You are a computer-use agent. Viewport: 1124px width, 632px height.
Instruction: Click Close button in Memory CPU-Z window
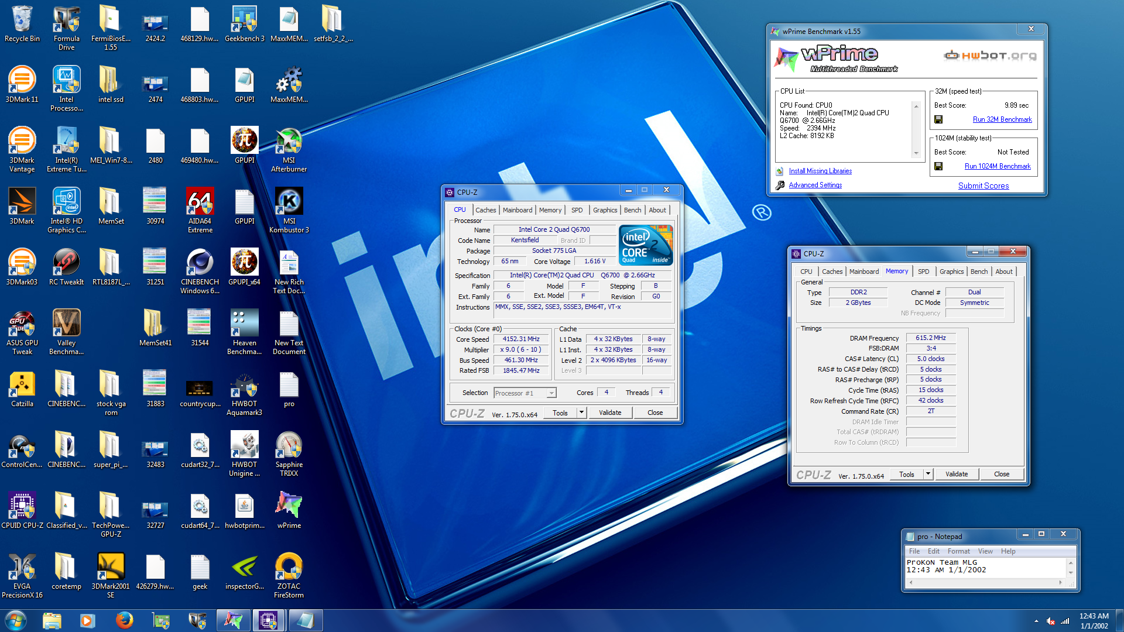coord(1002,474)
